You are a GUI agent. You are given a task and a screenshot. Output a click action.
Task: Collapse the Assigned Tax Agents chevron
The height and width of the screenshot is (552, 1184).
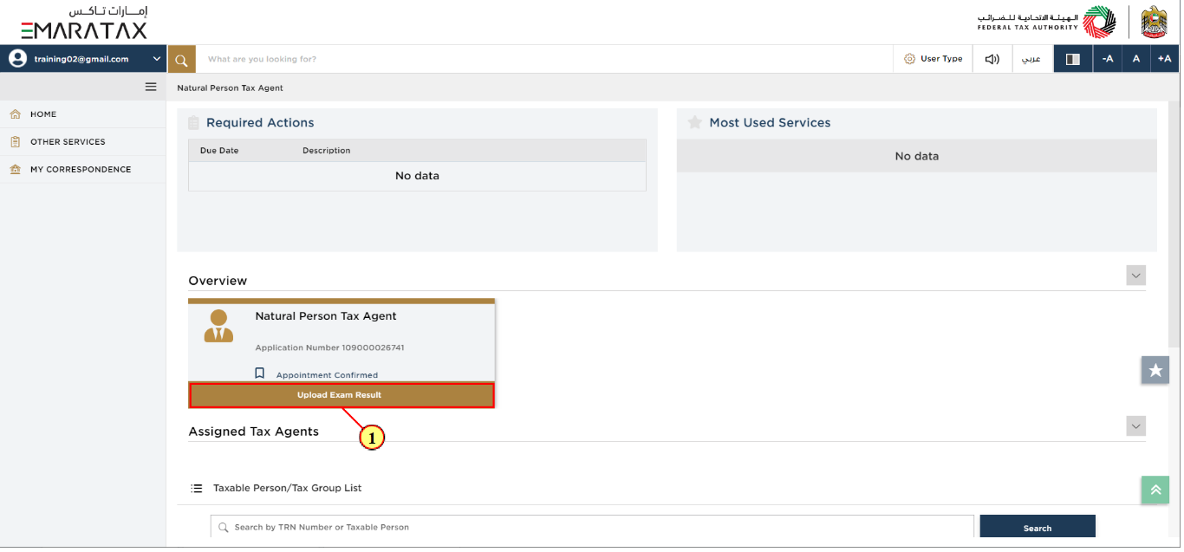[1136, 426]
